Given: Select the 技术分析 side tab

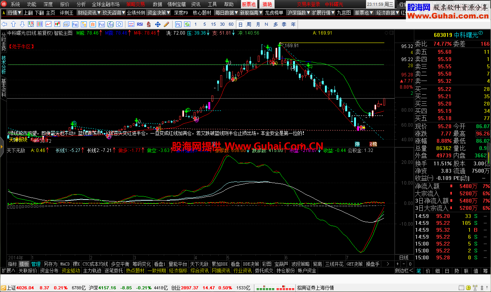Looking at the screenshot, I should click(x=3, y=64).
